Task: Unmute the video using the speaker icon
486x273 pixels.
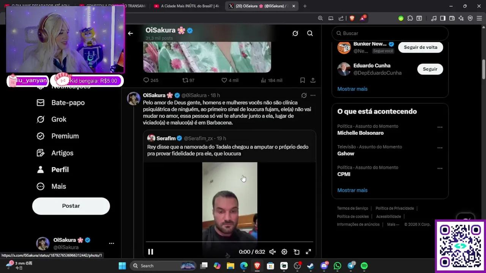Action: point(272,252)
